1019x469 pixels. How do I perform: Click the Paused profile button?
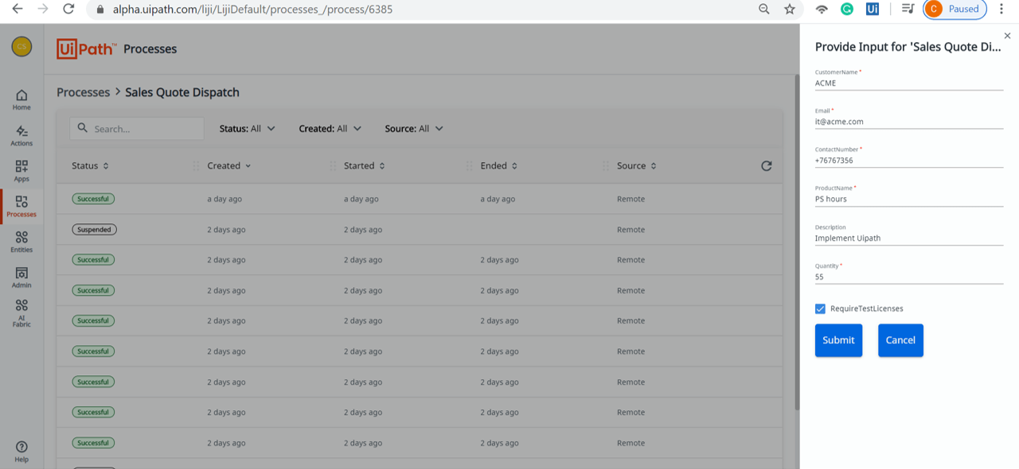(955, 10)
